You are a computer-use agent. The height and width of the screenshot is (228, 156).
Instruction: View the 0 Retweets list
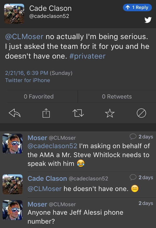click(117, 96)
